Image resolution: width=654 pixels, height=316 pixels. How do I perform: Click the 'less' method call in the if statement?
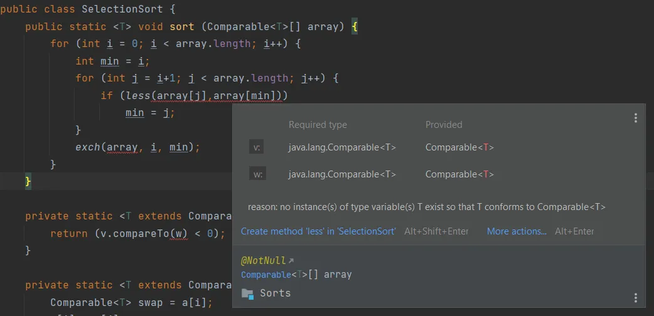(138, 95)
